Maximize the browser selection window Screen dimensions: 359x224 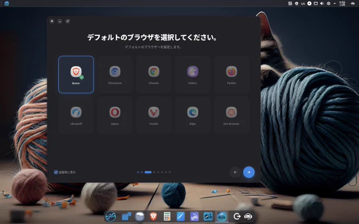coord(68,21)
